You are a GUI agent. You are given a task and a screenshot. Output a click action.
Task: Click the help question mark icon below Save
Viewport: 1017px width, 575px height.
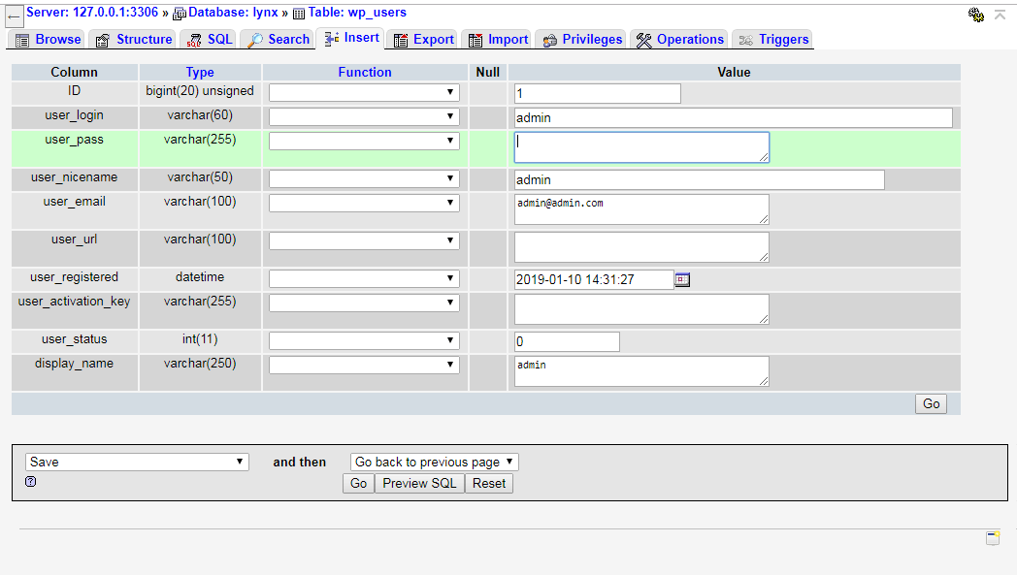(30, 482)
